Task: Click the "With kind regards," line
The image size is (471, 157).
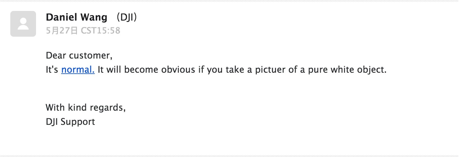Action: (x=86, y=107)
